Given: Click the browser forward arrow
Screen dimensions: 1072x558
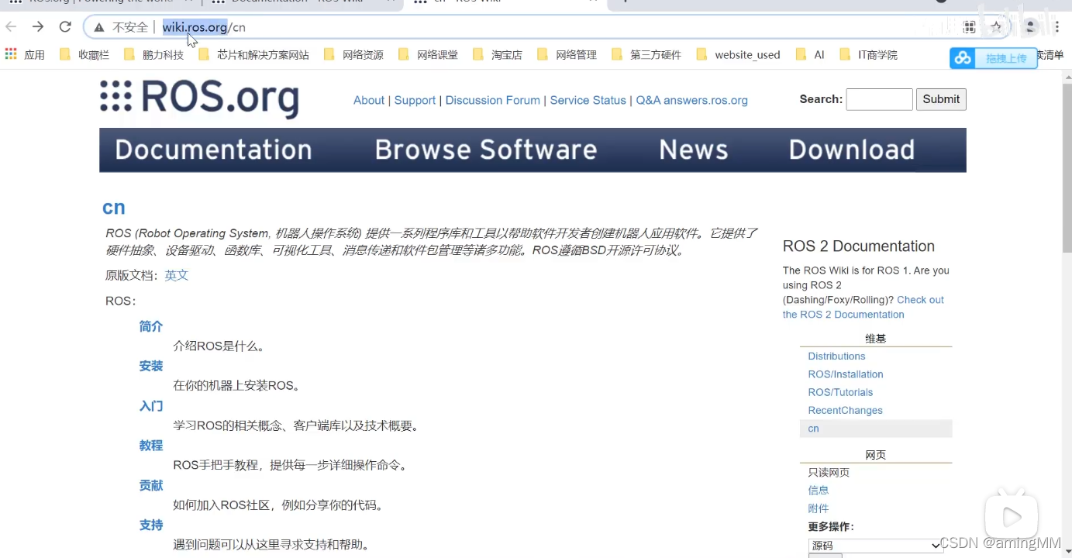Looking at the screenshot, I should click(x=38, y=27).
